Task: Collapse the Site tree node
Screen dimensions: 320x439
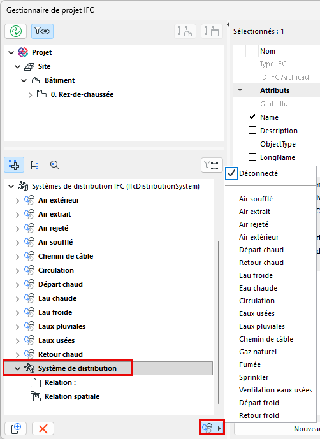Action: point(18,67)
